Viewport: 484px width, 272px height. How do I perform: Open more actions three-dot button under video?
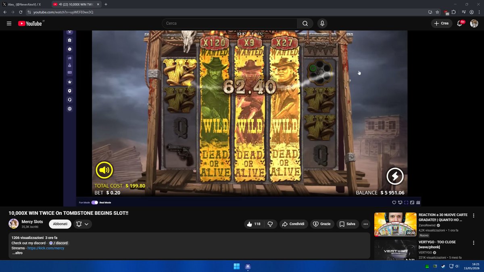tap(366, 224)
